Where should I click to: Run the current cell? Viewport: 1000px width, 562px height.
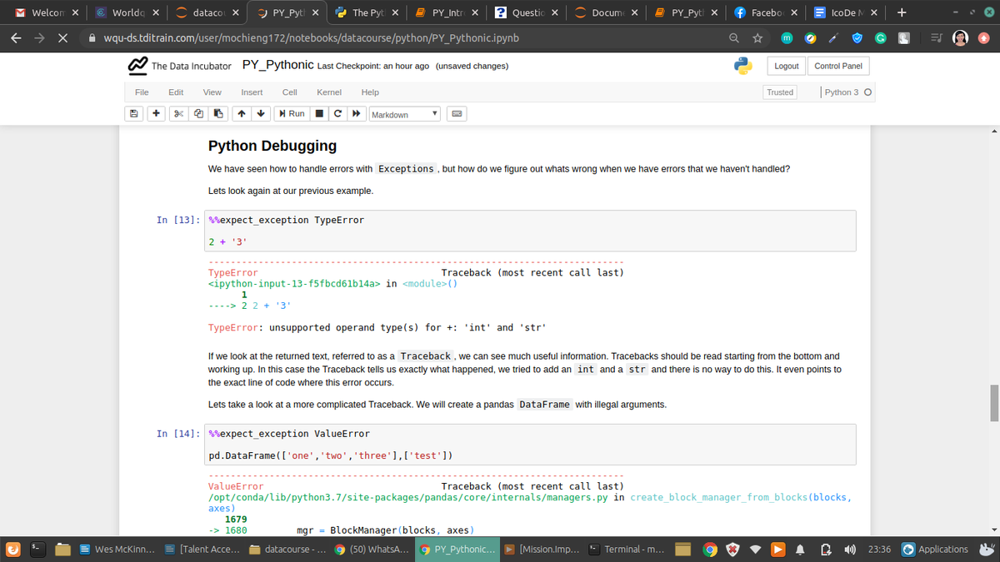[292, 114]
